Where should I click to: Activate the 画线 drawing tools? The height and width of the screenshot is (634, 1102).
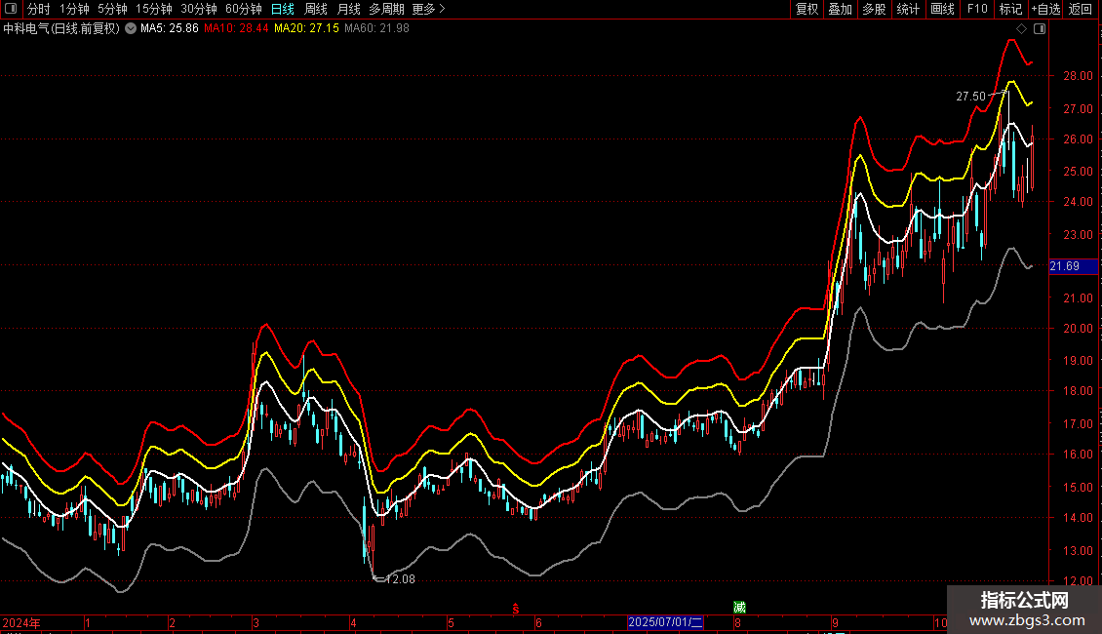click(942, 9)
